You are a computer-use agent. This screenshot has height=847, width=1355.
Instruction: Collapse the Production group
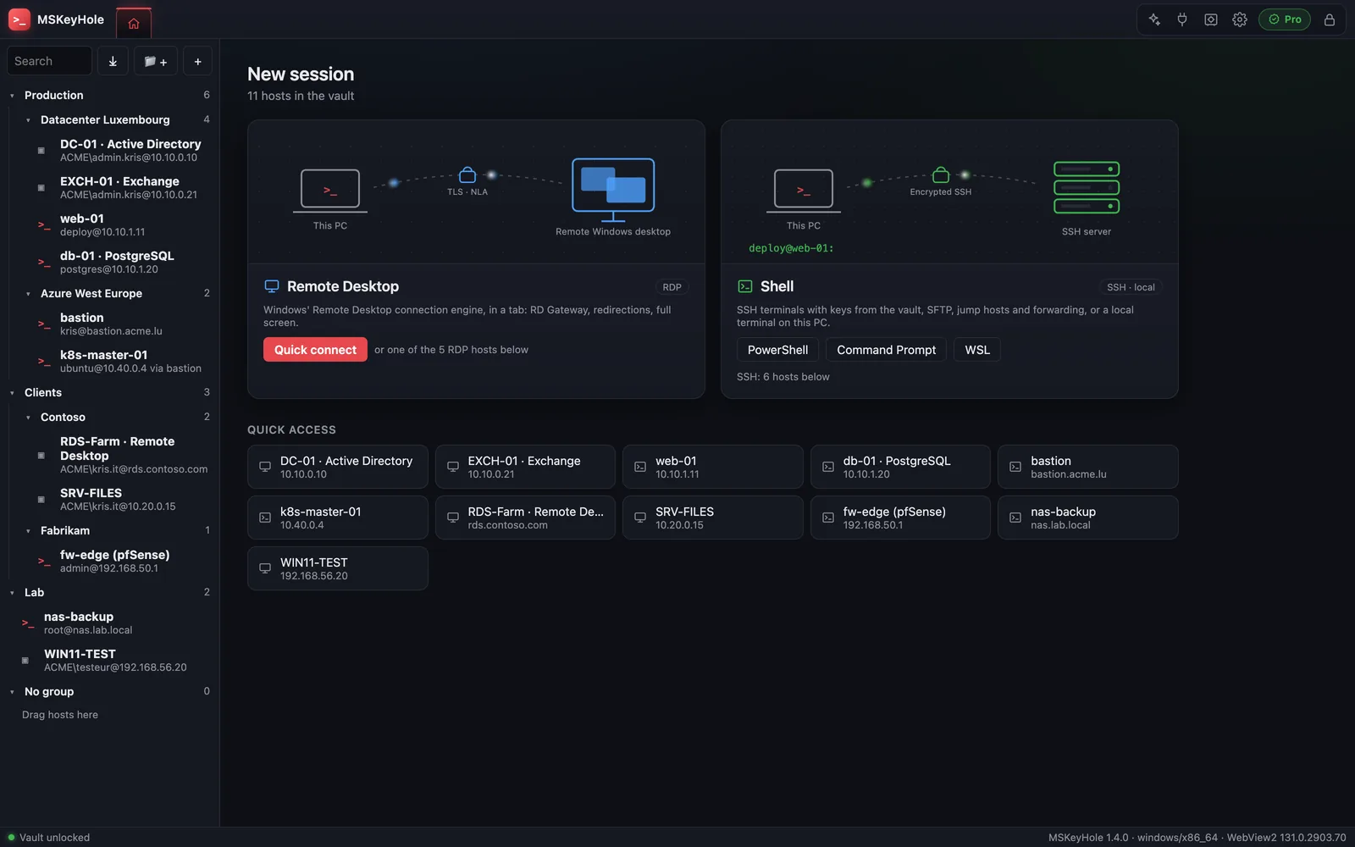coord(12,96)
